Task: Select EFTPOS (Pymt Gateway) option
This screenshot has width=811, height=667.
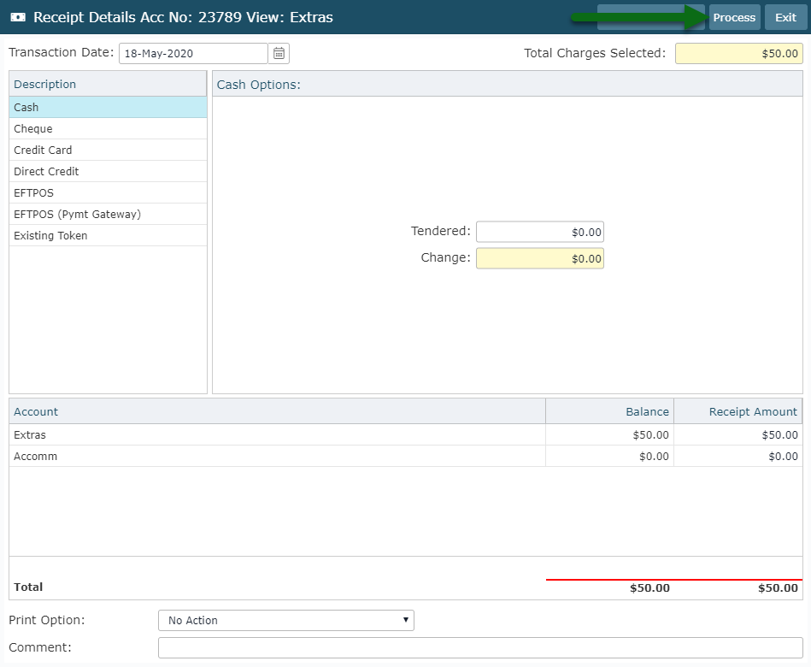Action: click(x=108, y=215)
